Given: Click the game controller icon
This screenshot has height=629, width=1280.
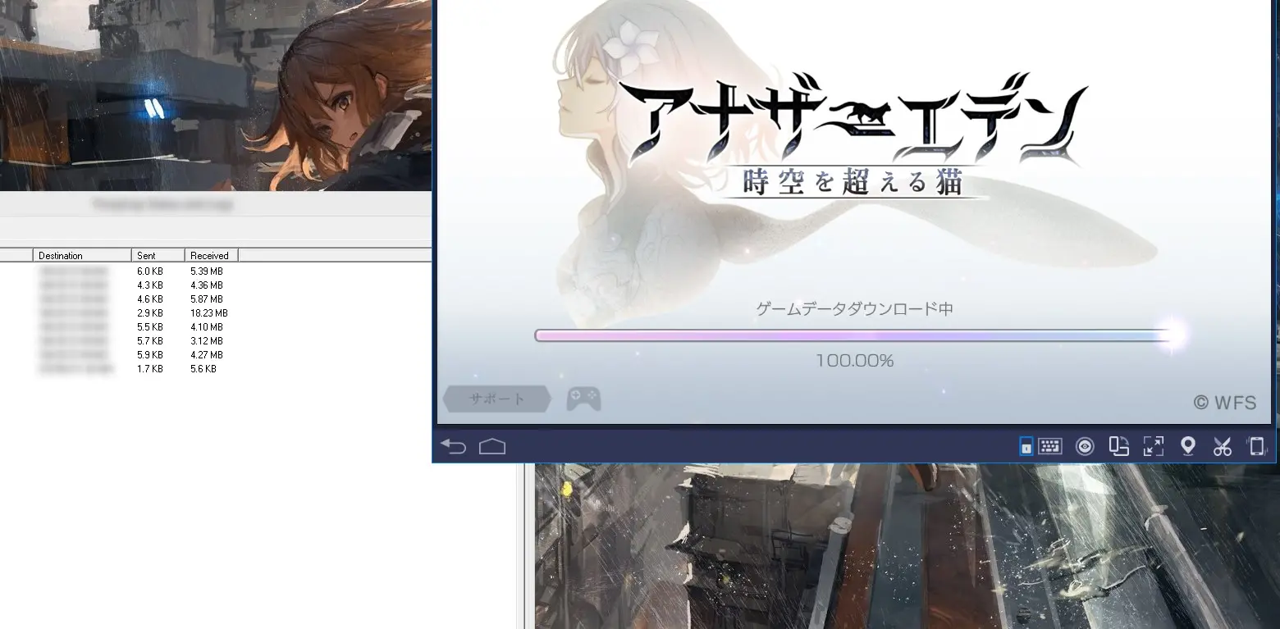Looking at the screenshot, I should pyautogui.click(x=583, y=399).
